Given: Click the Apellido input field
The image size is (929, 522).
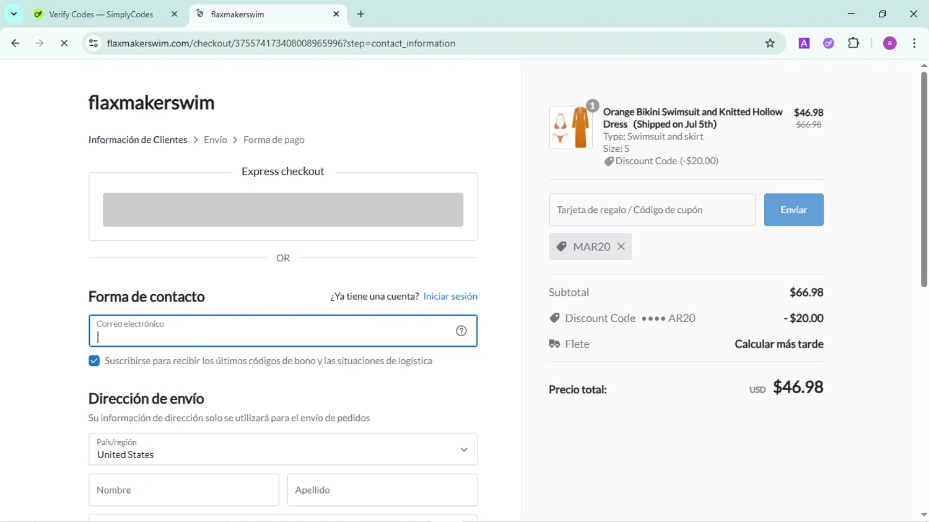Looking at the screenshot, I should pyautogui.click(x=382, y=490).
